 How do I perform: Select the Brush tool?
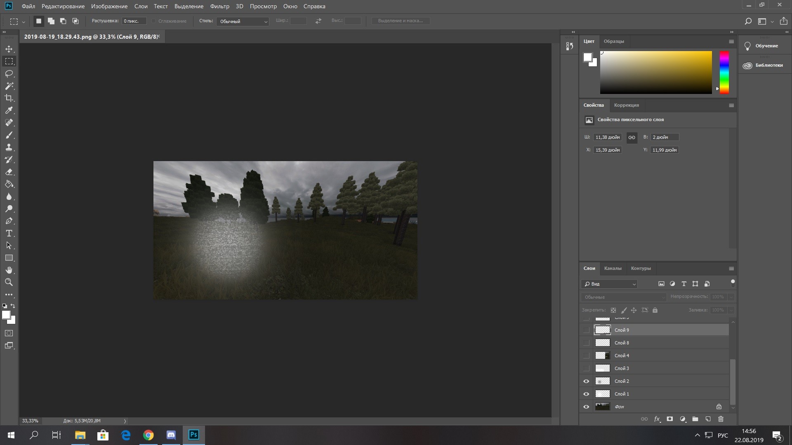tap(9, 135)
